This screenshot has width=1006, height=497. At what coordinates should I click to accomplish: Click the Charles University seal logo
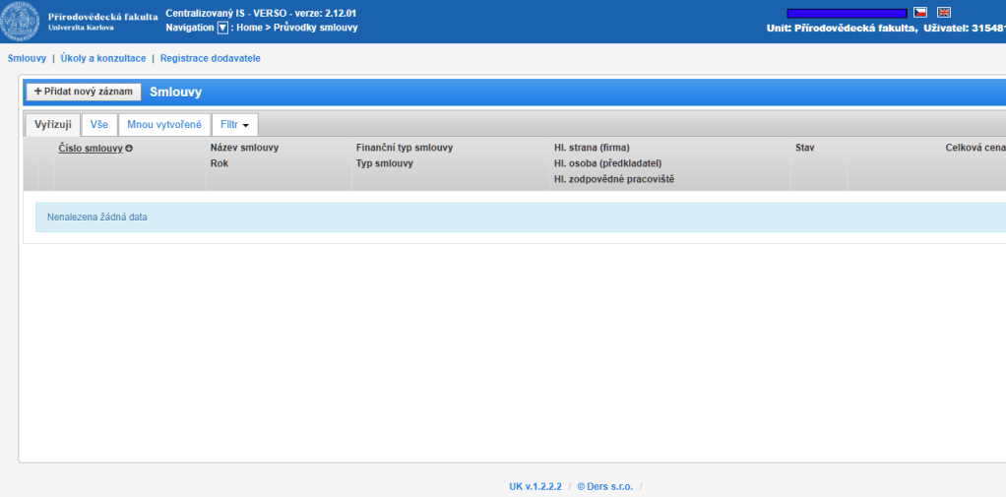click(x=22, y=21)
